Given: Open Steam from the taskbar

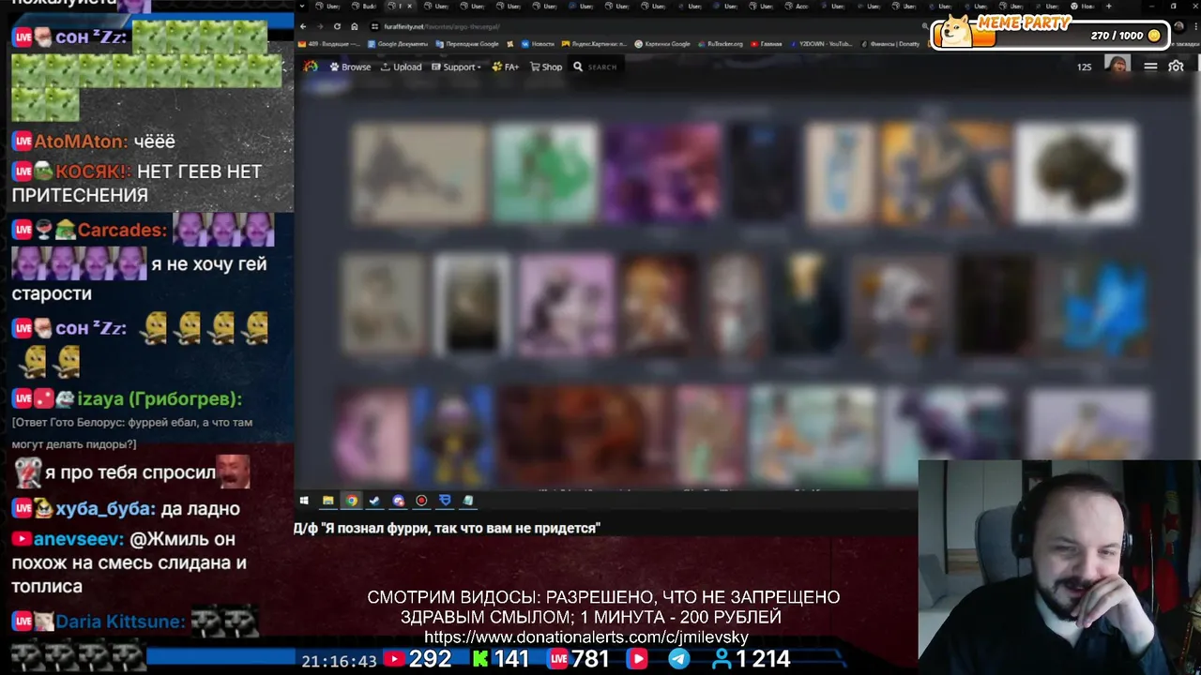Looking at the screenshot, I should coord(374,501).
